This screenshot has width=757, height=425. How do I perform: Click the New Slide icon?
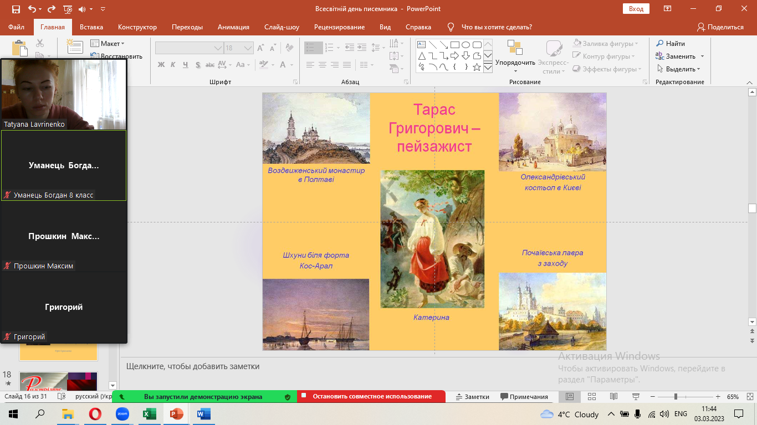[74, 46]
